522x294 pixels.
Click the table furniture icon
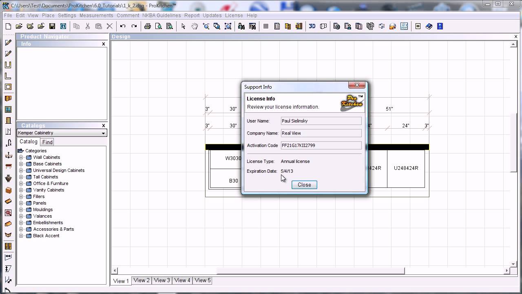[8, 166]
